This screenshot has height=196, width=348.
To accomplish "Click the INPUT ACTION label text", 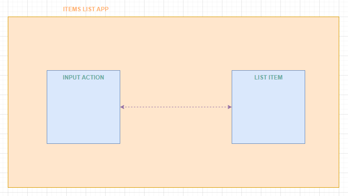I will tap(83, 78).
